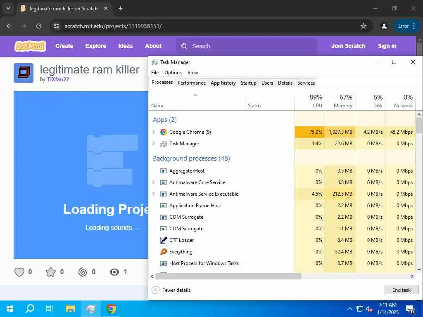The height and width of the screenshot is (317, 423).
Task: Click the Scratch search field
Action: tap(246, 46)
